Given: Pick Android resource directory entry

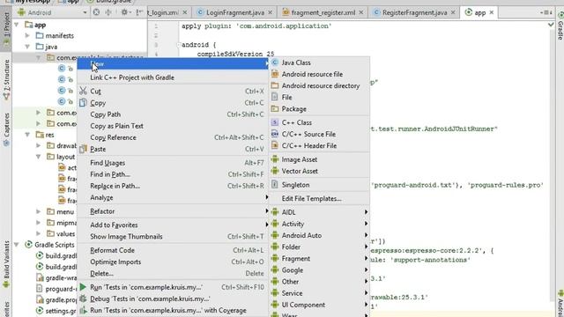Looking at the screenshot, I should pos(321,85).
